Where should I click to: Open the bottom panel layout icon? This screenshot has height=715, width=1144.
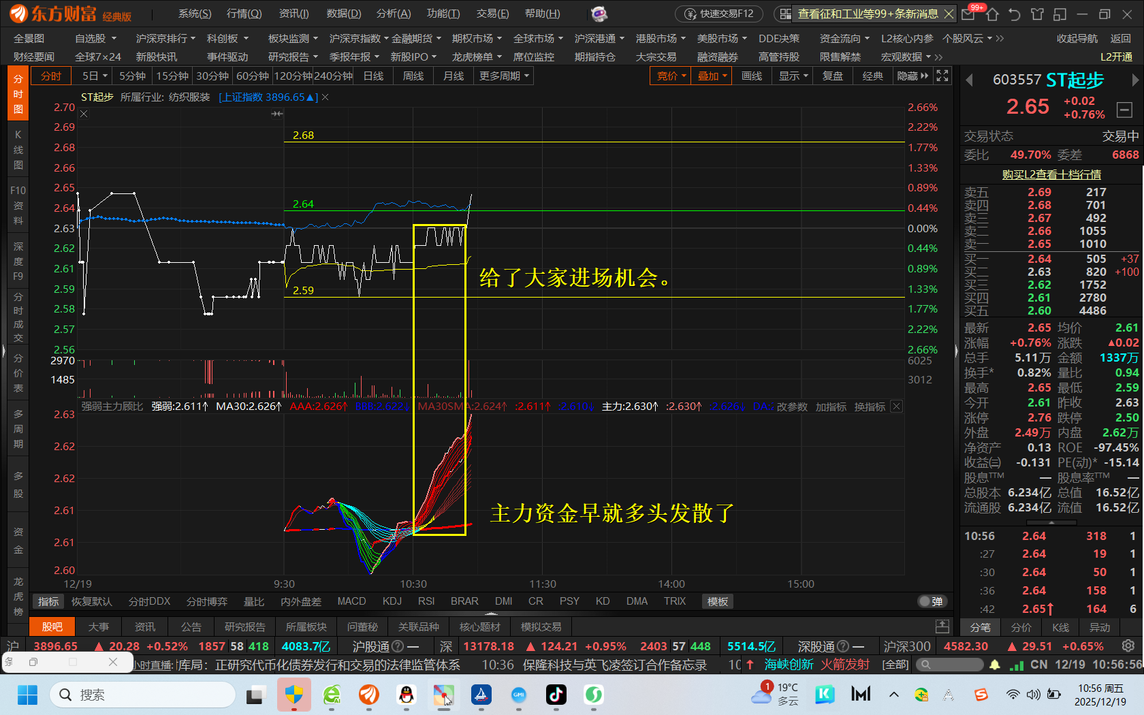point(942,626)
